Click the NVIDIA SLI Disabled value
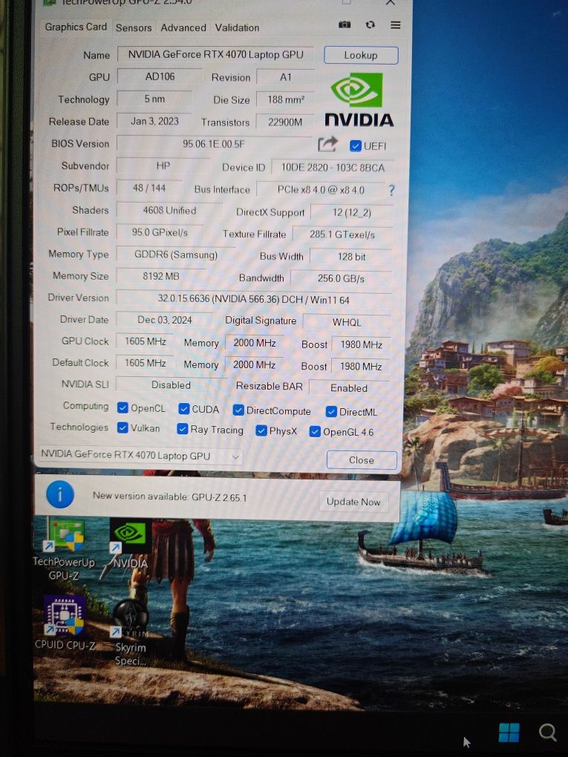Image resolution: width=568 pixels, height=757 pixels. tap(171, 385)
